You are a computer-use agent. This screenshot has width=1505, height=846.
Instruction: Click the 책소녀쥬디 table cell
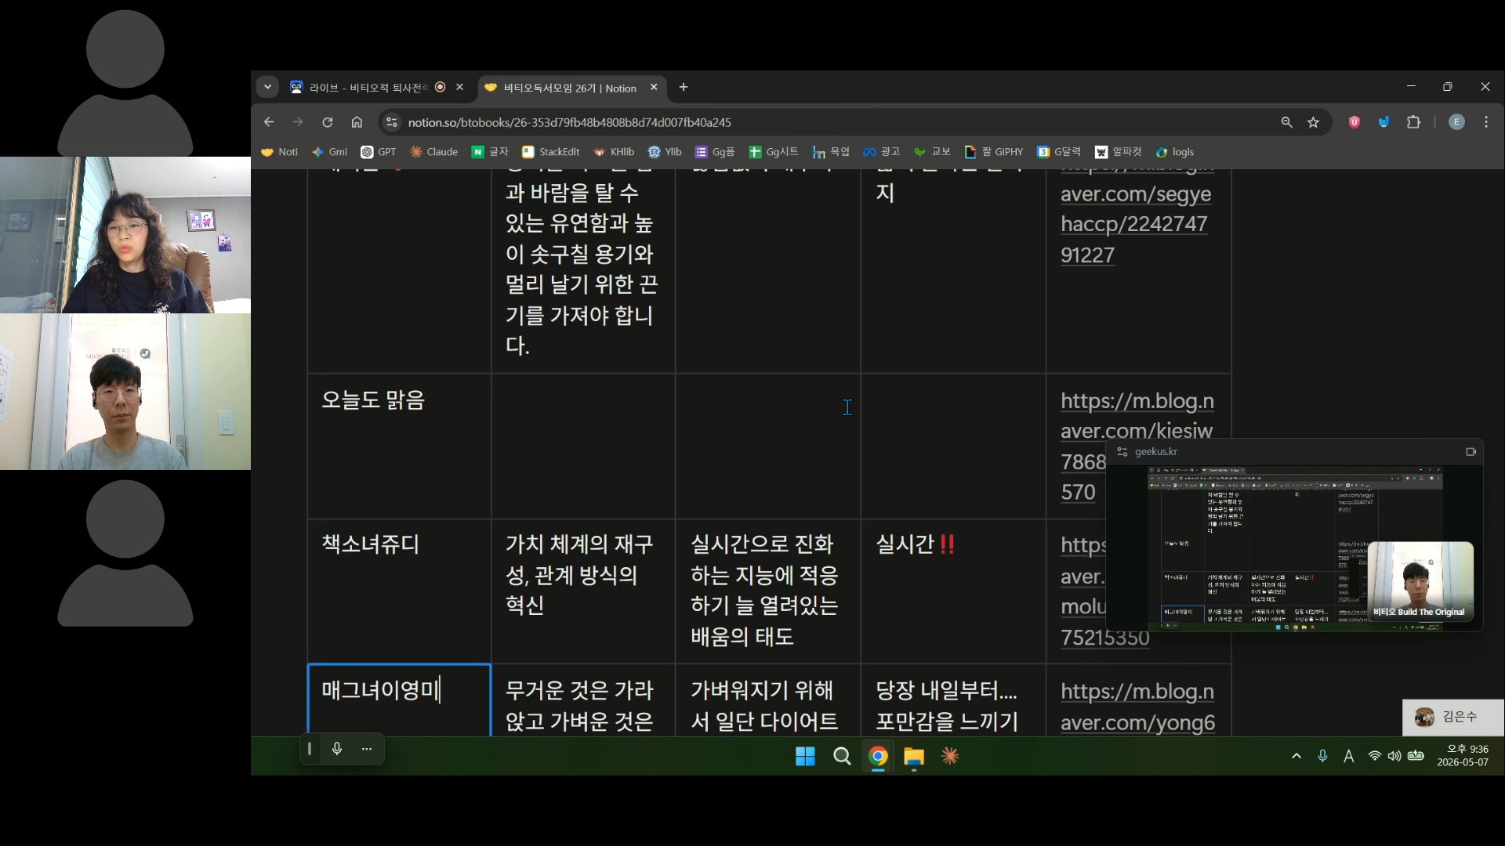[399, 591]
